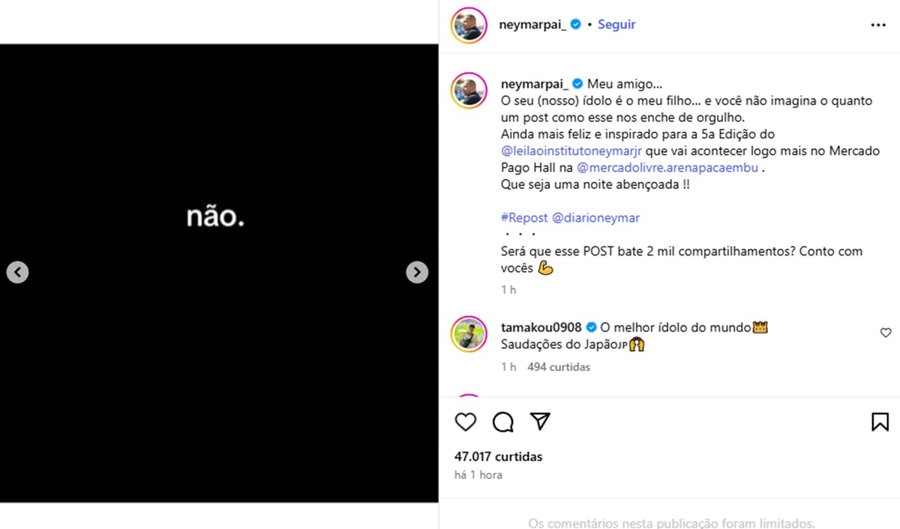The height and width of the screenshot is (529, 900).
Task: Share the post using the paper plane icon
Action: pos(540,422)
